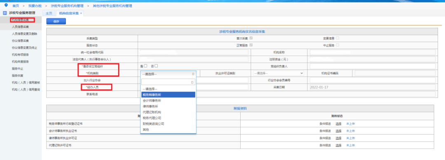The height and width of the screenshot is (160, 445).
Task: Click the search box inside 机构类别 dropdown
Action: [x=168, y=82]
